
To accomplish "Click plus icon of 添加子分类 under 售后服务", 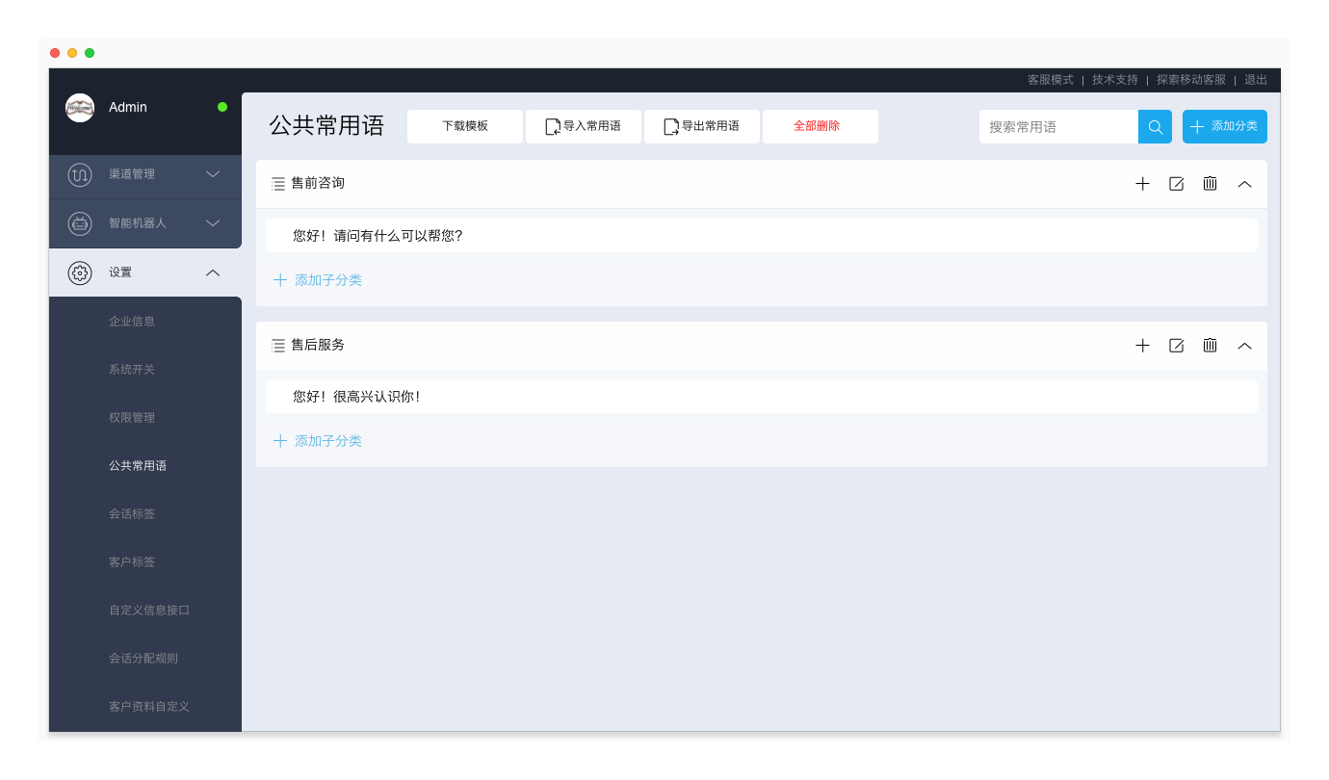I will point(280,441).
